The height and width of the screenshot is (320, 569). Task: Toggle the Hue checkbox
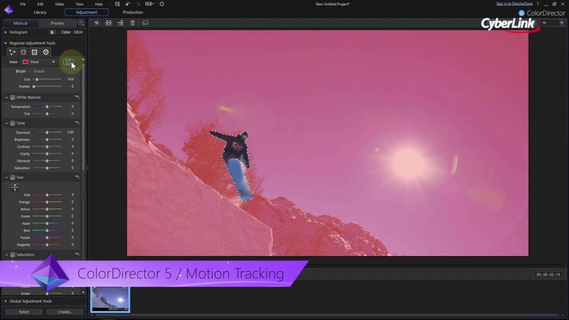[12, 177]
